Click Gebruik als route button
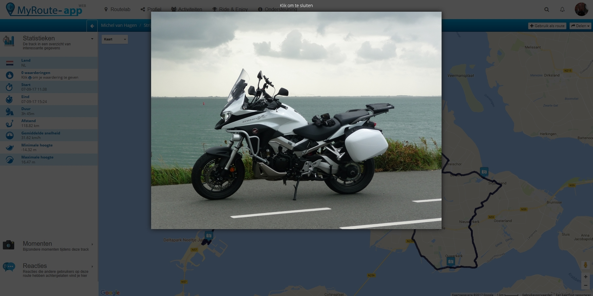The image size is (593, 296). tap(547, 26)
